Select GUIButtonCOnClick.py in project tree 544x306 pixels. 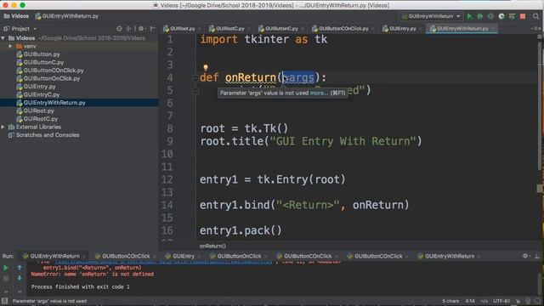tap(54, 70)
